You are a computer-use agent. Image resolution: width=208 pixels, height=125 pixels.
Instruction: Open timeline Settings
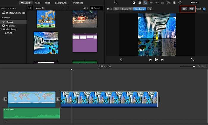(x=202, y=66)
